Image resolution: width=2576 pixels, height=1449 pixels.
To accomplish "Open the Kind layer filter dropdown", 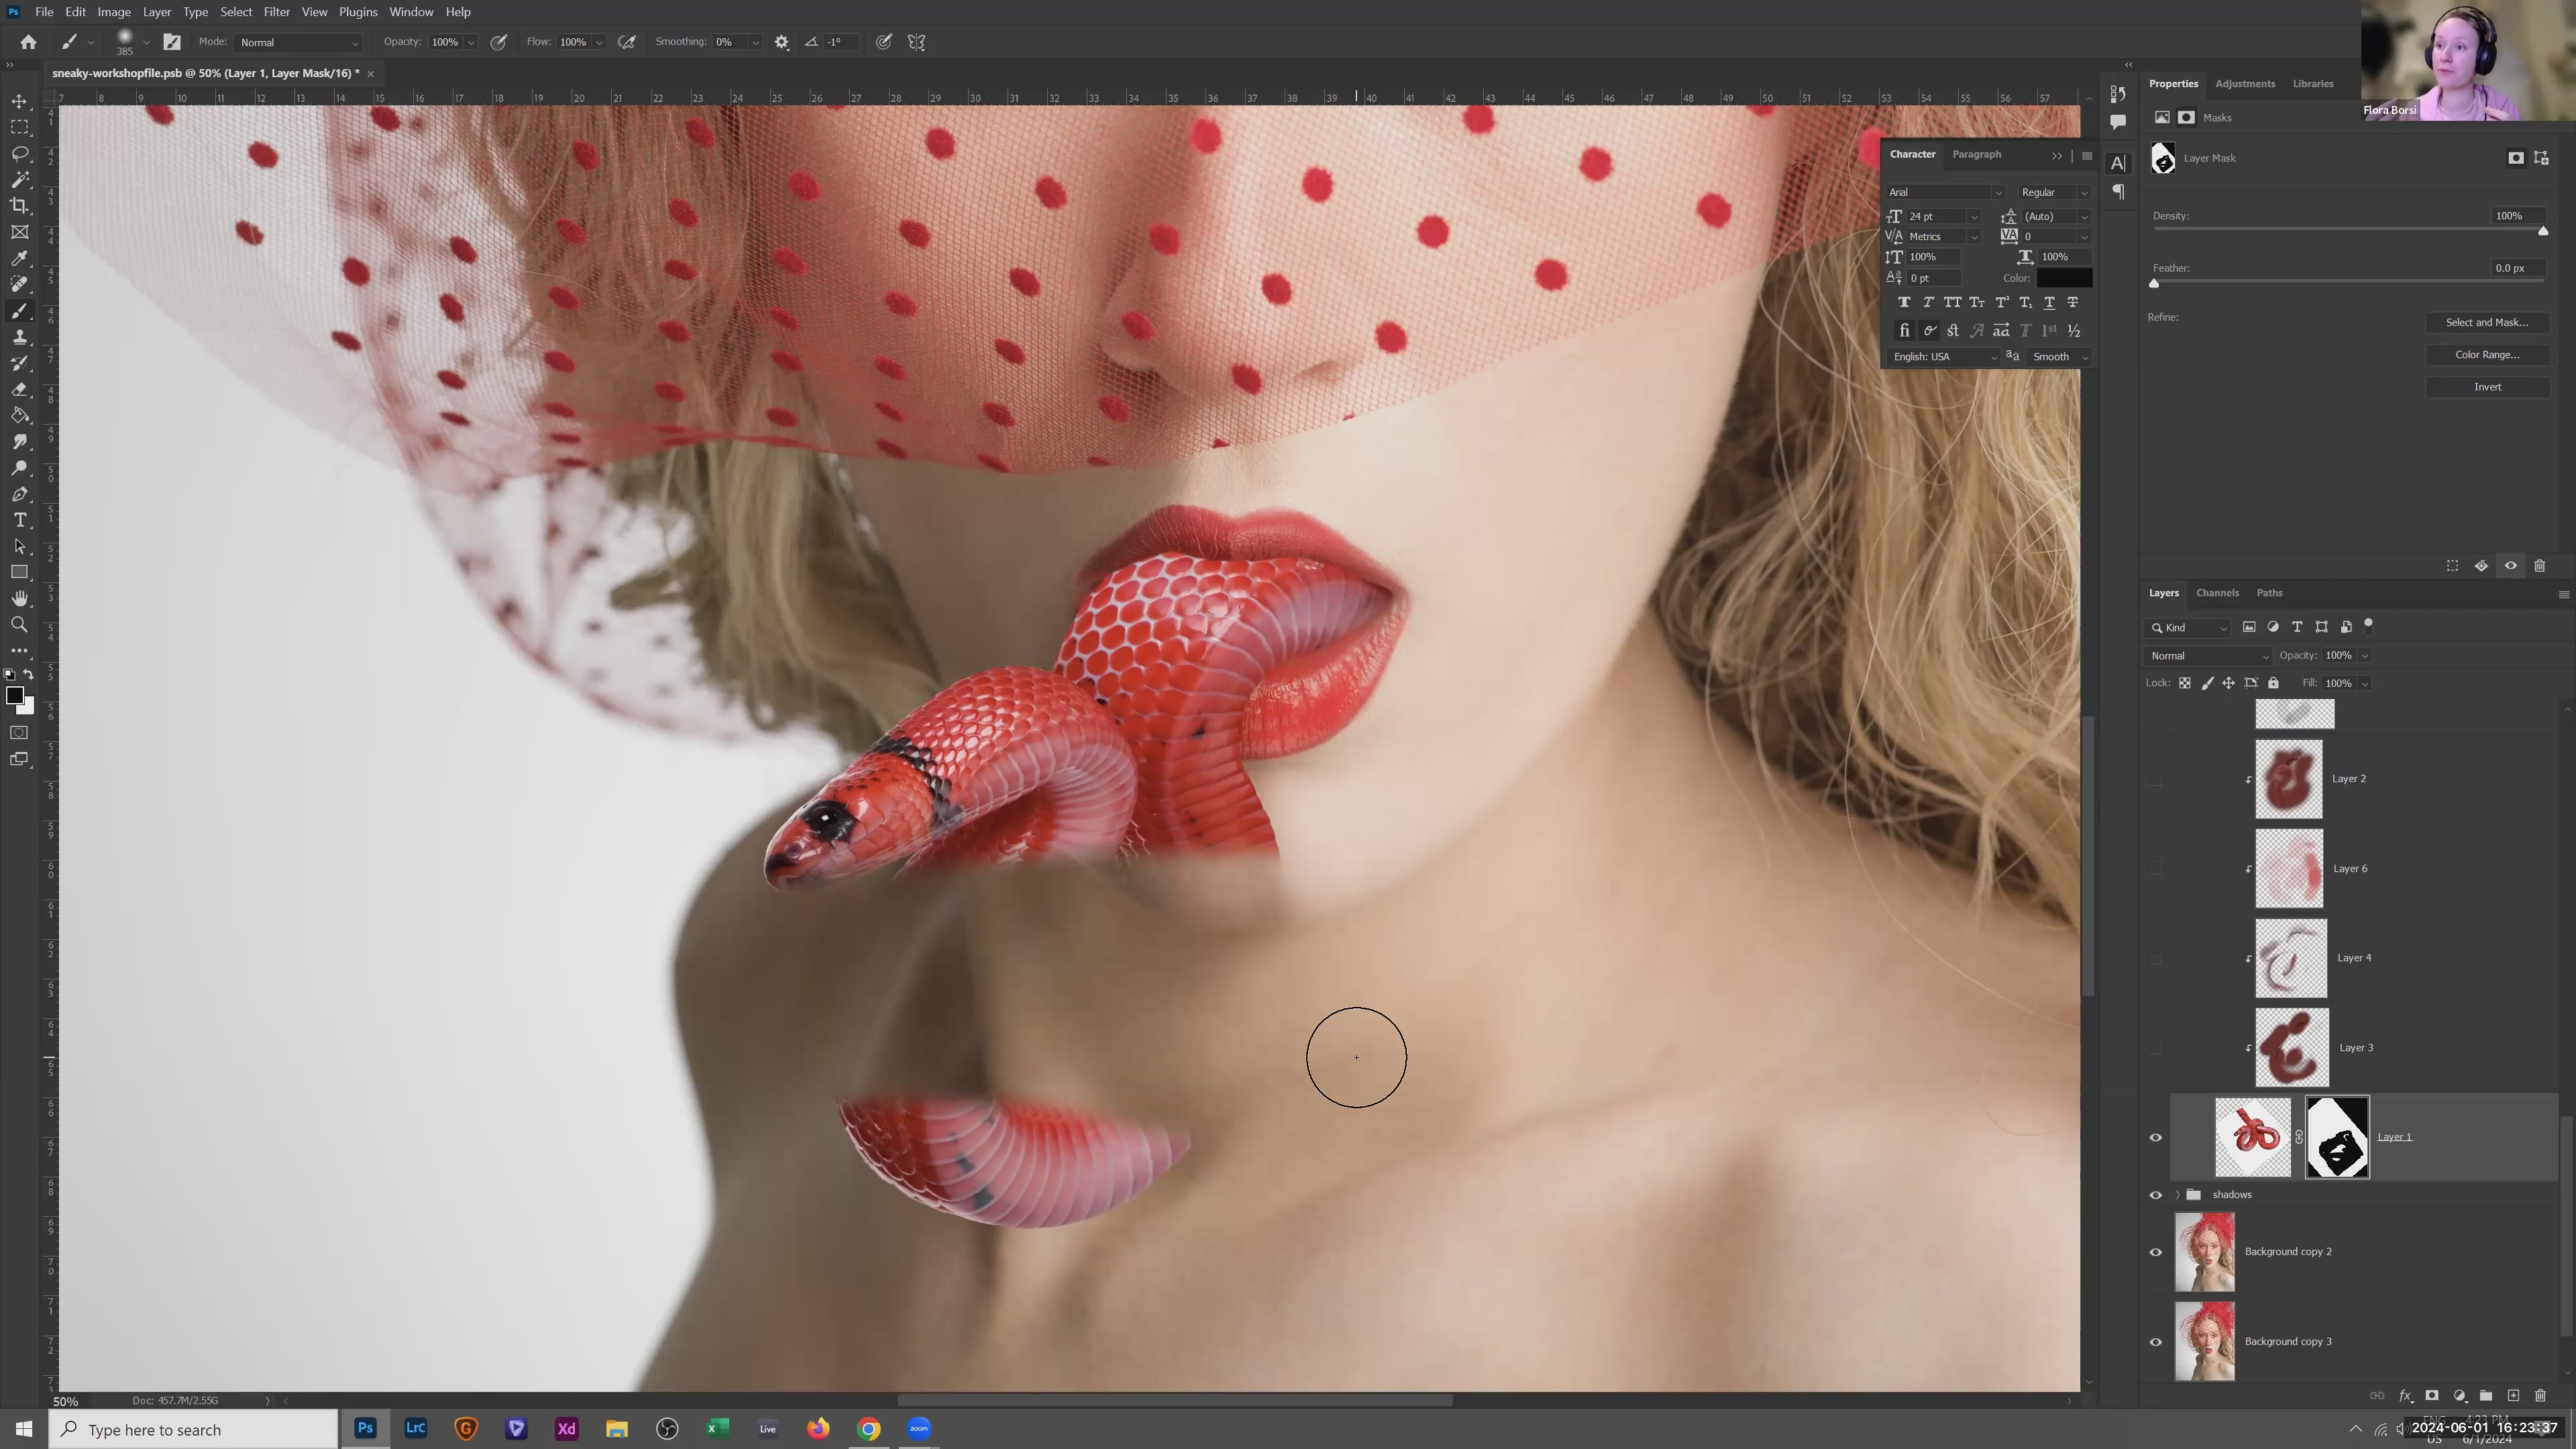I will point(2188,628).
